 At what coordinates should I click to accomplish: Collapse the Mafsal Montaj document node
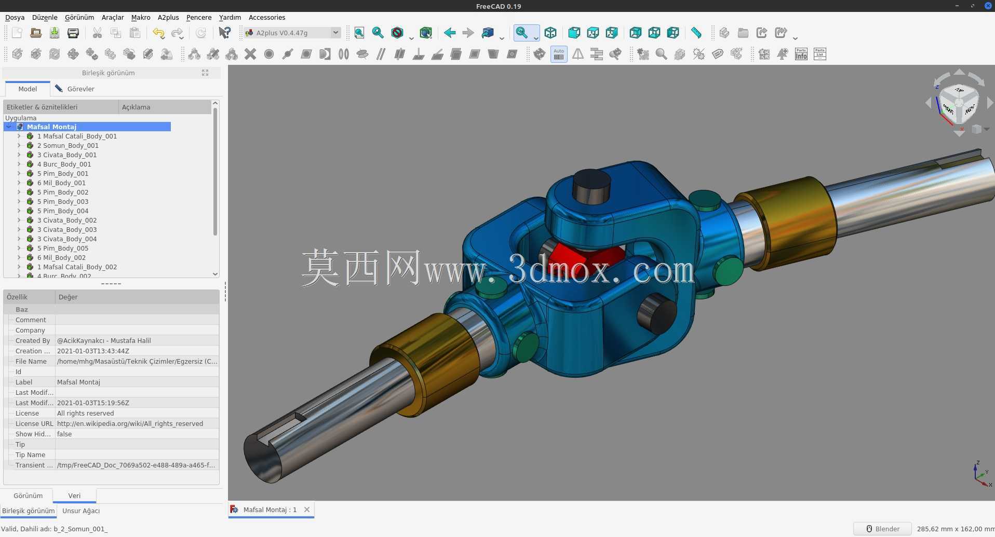click(x=9, y=127)
